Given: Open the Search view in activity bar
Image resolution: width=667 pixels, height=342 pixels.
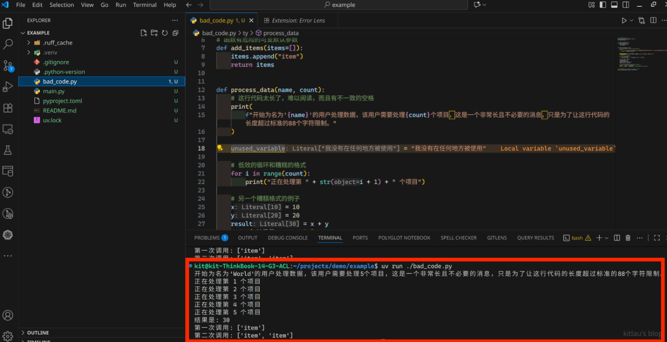Looking at the screenshot, I should pyautogui.click(x=8, y=44).
